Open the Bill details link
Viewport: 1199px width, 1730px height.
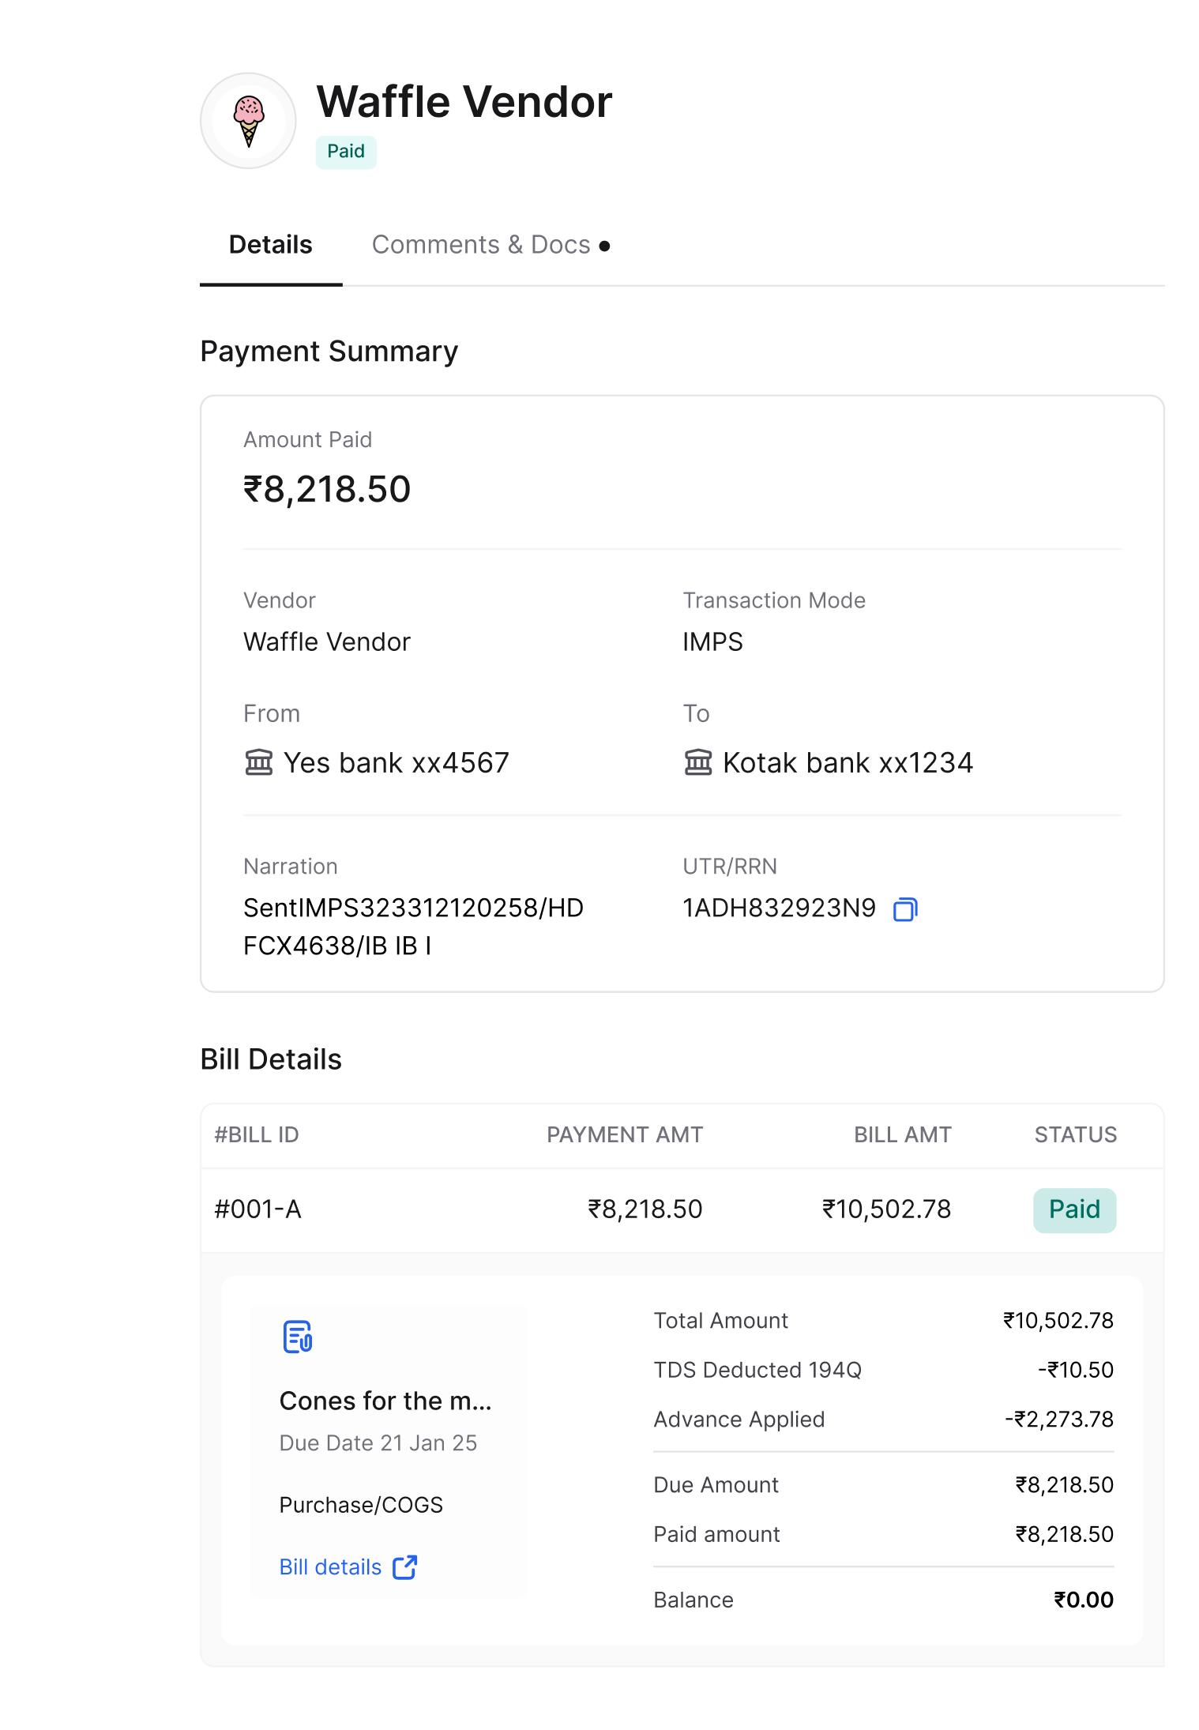(331, 1567)
